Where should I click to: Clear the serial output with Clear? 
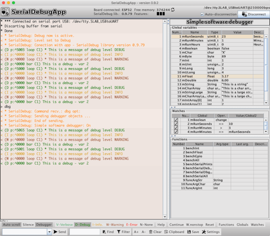tap(155, 231)
